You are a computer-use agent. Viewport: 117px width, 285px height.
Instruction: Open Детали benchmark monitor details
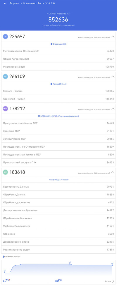(x=110, y=281)
